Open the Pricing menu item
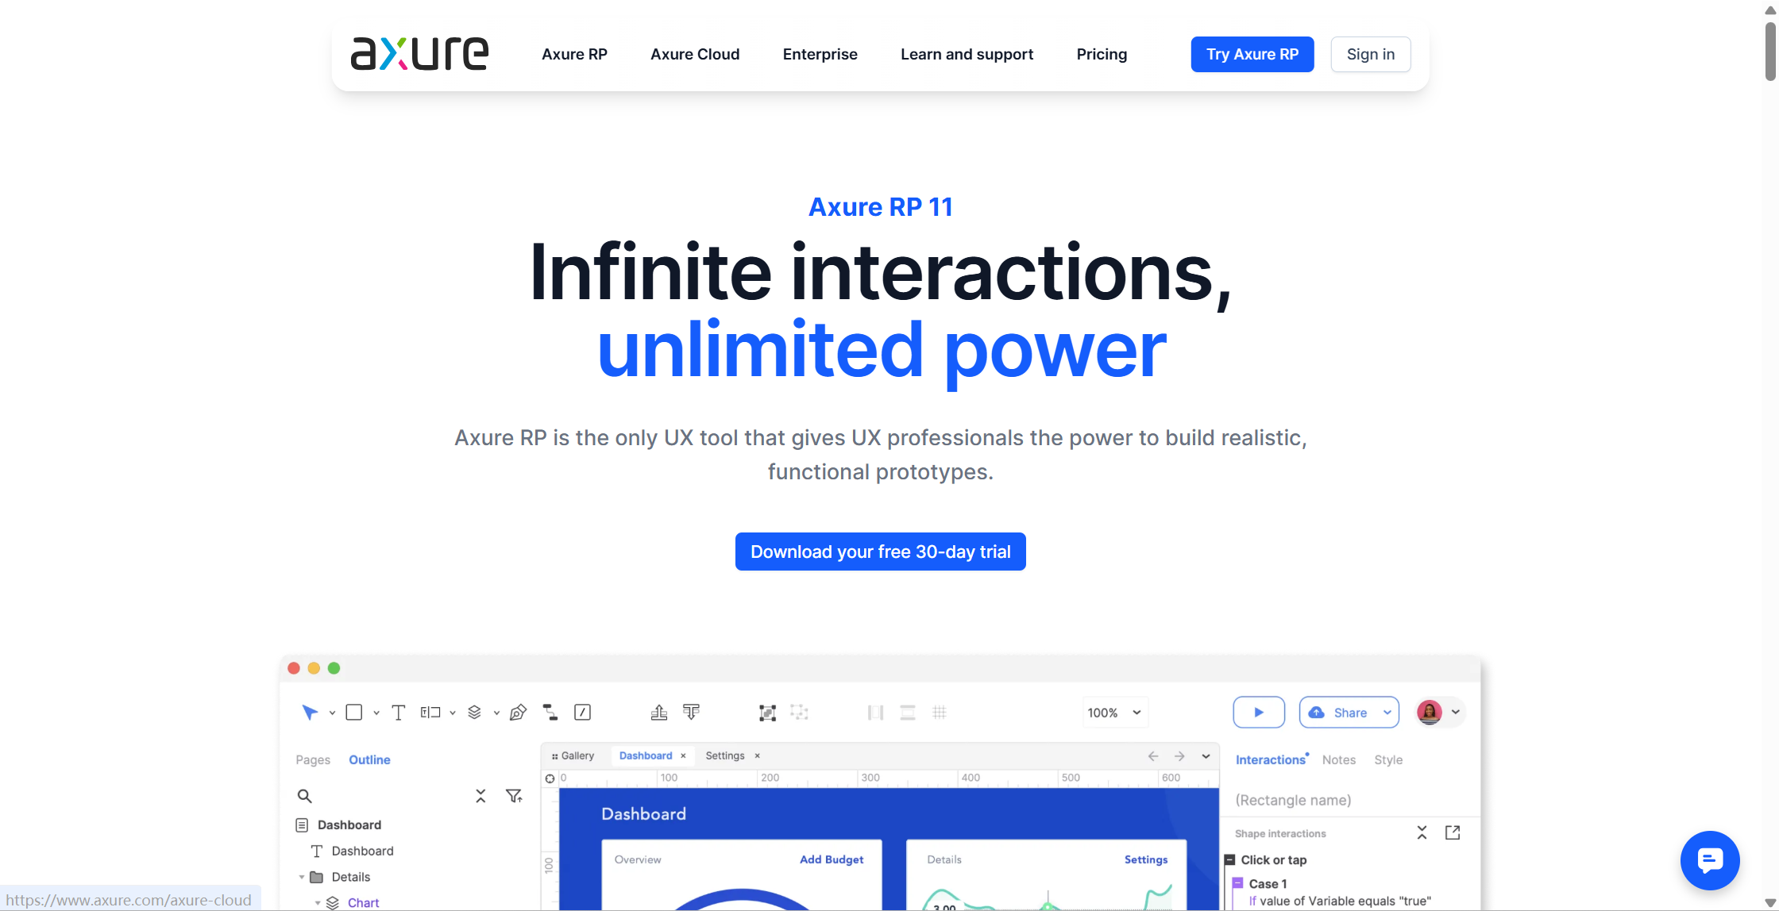Image resolution: width=1779 pixels, height=911 pixels. pos(1102,54)
